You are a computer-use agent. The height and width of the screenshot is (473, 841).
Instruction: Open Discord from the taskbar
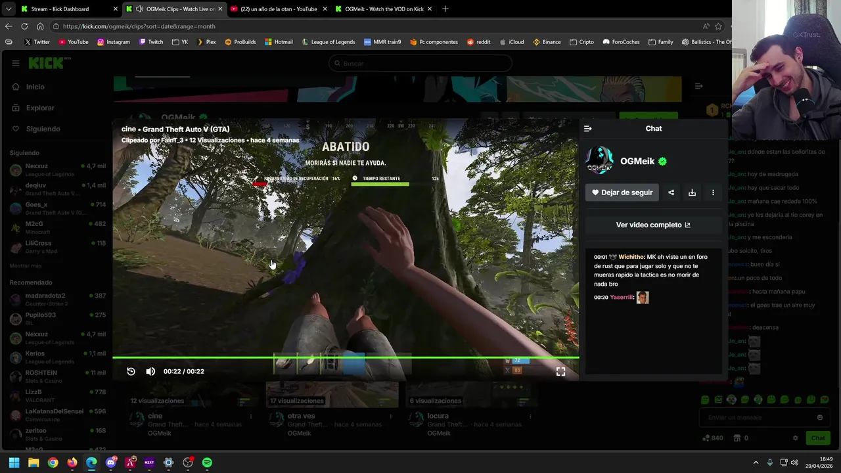110,462
